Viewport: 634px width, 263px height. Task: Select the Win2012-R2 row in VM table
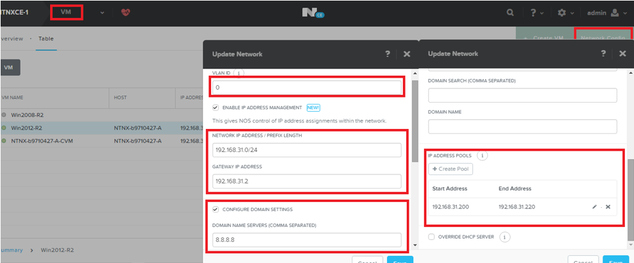tap(26, 127)
